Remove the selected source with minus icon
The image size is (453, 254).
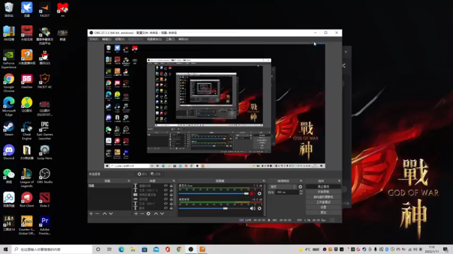(142, 214)
